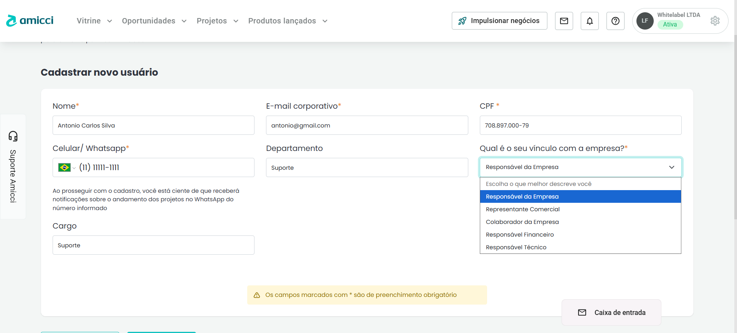Select Responsável Financeiro option
737x333 pixels.
[520, 235]
